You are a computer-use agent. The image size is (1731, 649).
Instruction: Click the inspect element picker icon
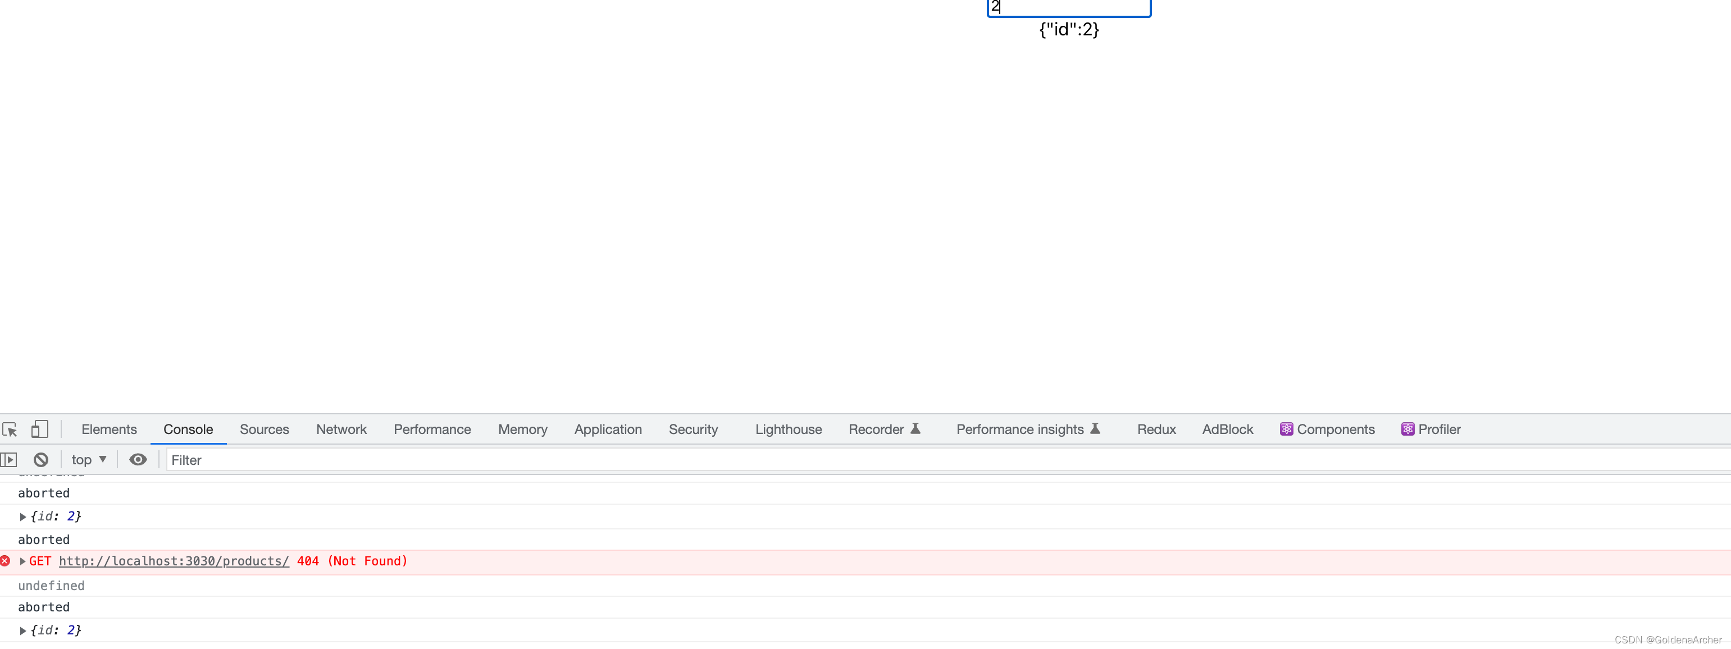(x=10, y=429)
